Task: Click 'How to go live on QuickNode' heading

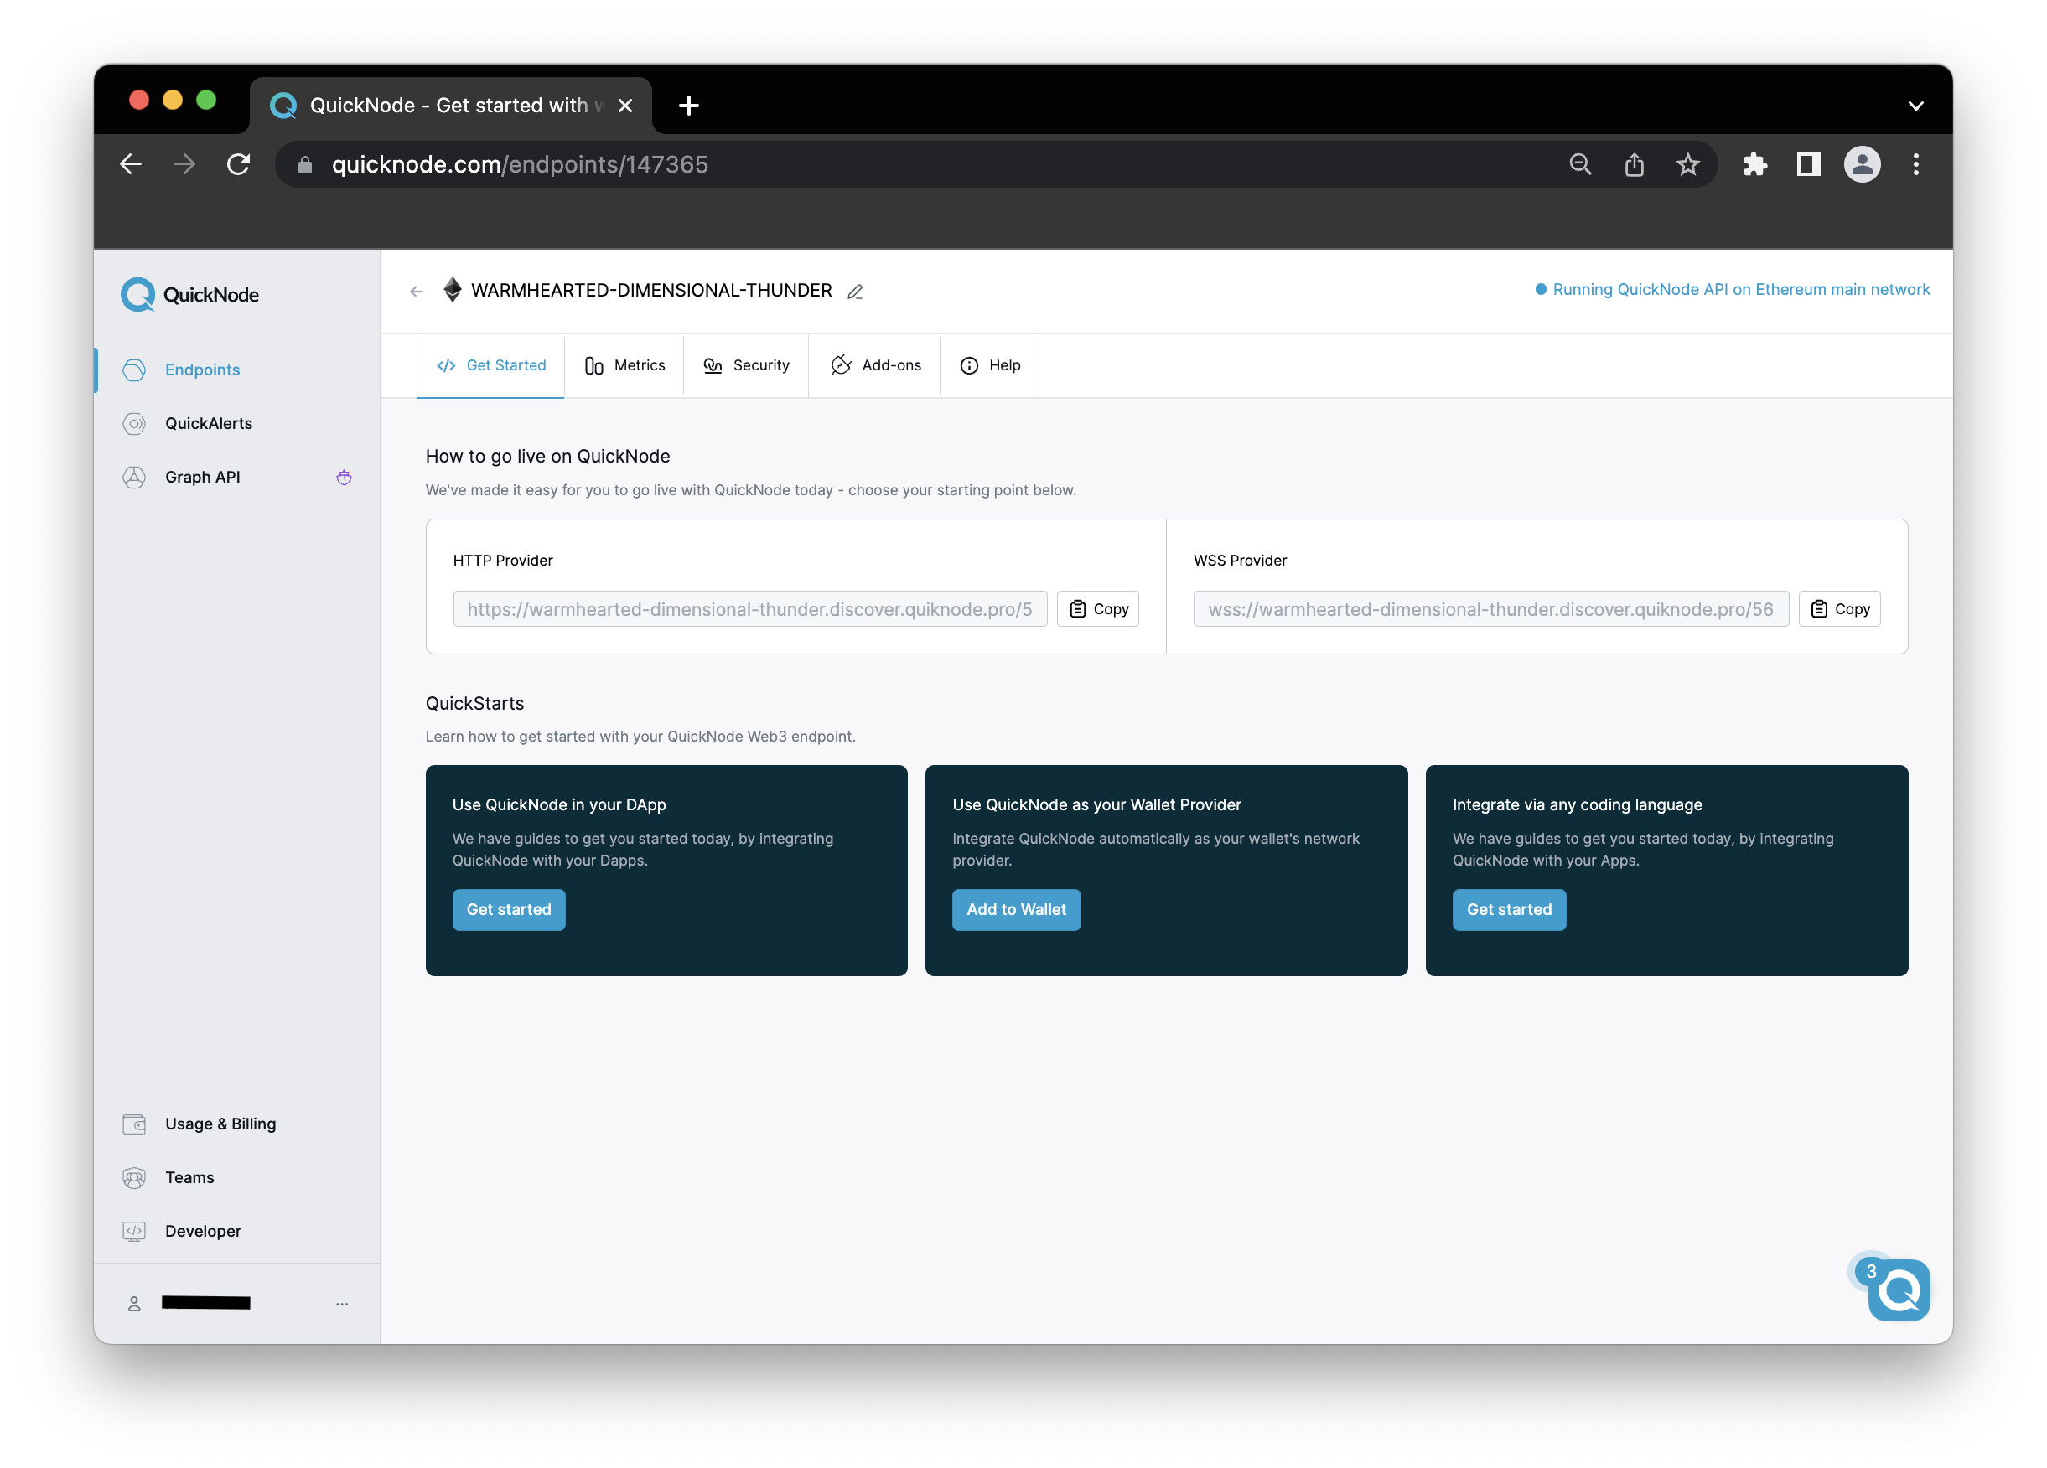Action: pos(548,457)
